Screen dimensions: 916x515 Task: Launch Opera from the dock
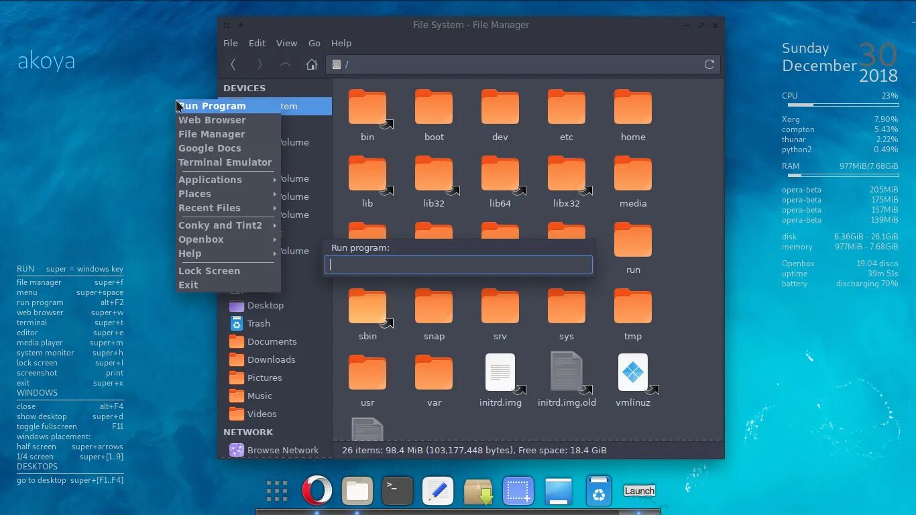click(317, 491)
